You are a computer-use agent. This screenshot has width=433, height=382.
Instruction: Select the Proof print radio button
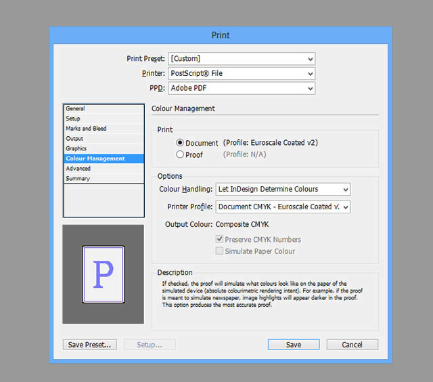180,154
